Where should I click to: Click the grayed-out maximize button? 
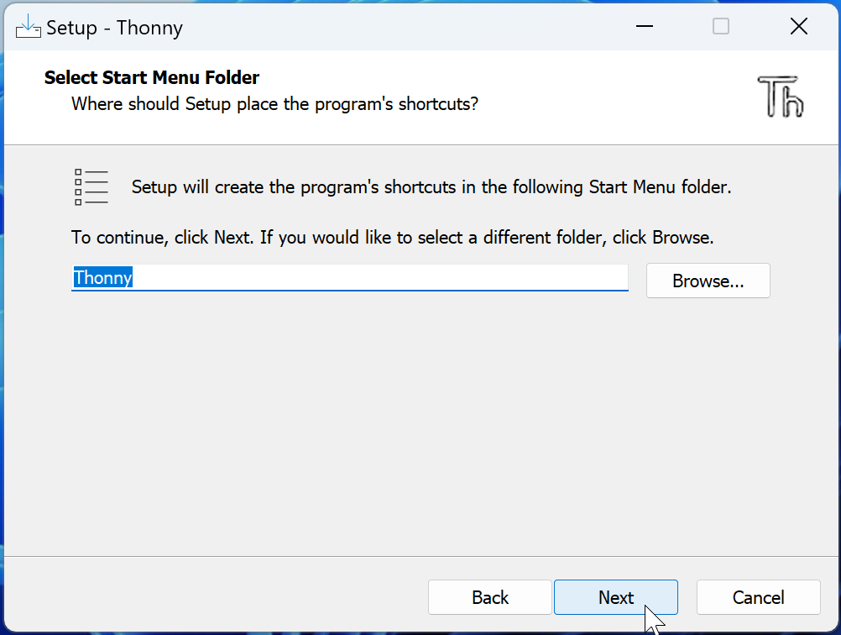point(720,26)
